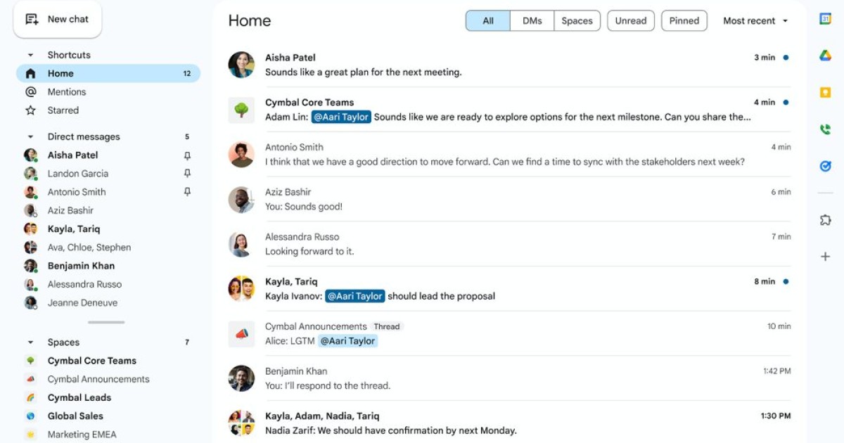
Task: Click the green phone Voice icon
Action: (825, 129)
